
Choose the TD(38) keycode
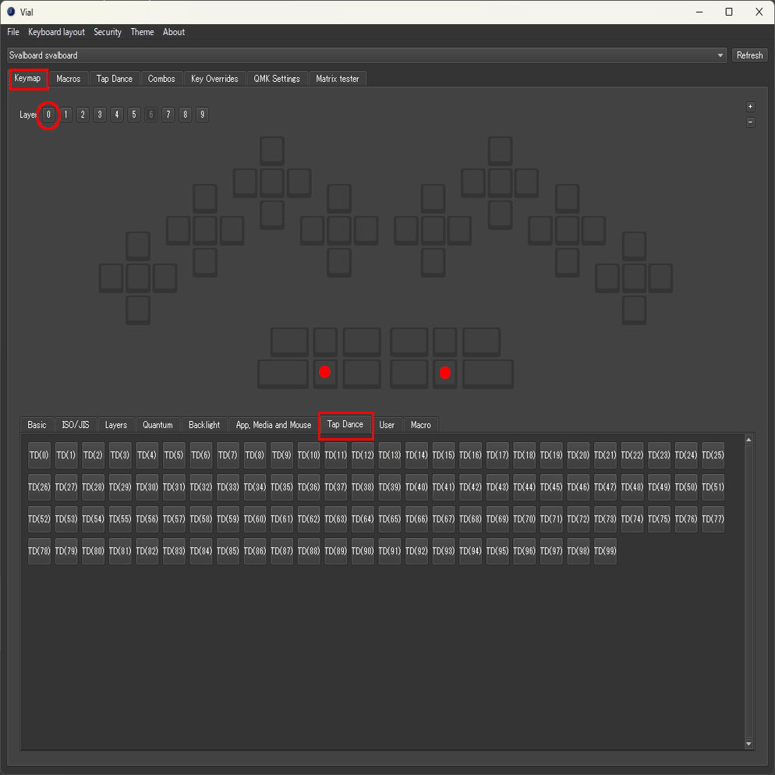[x=363, y=487]
